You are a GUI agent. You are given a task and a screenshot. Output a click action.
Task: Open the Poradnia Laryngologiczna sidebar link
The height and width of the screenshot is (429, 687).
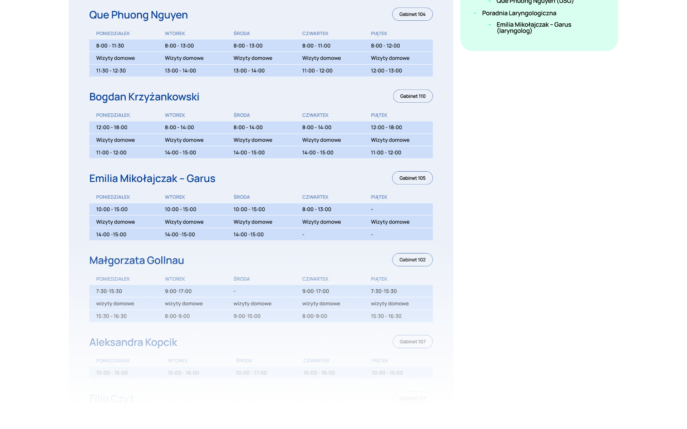tap(519, 13)
